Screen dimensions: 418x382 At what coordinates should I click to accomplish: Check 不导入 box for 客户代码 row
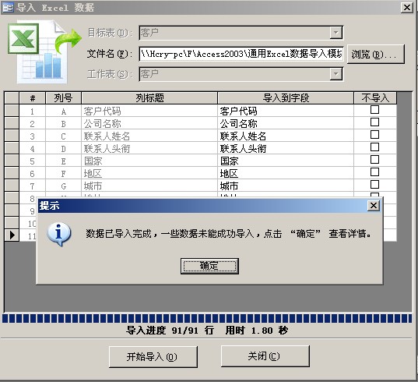pos(374,109)
